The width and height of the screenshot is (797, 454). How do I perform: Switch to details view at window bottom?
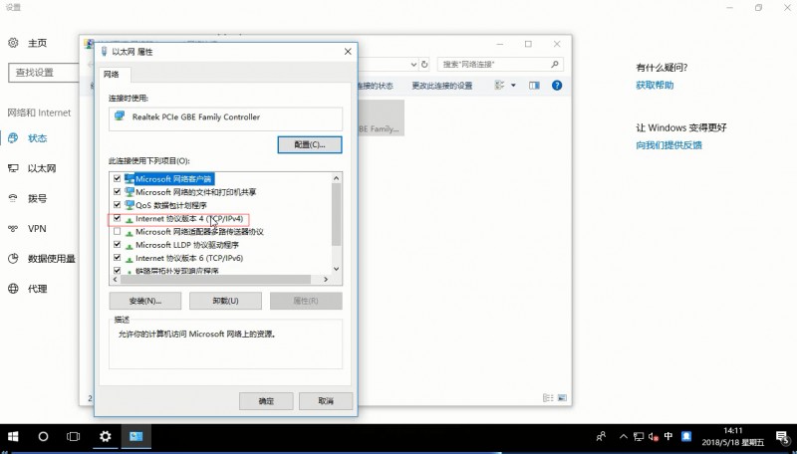(x=548, y=397)
